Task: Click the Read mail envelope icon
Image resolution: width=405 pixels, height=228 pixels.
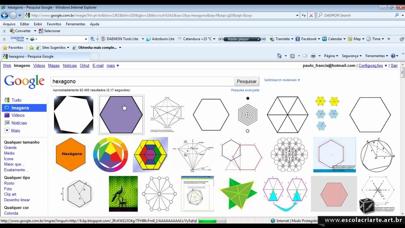Action: 305,56
